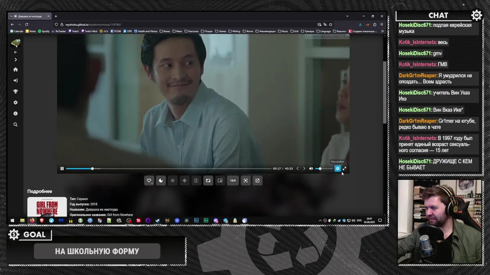
Task: Toggle night mode moon button
Action: (x=161, y=181)
